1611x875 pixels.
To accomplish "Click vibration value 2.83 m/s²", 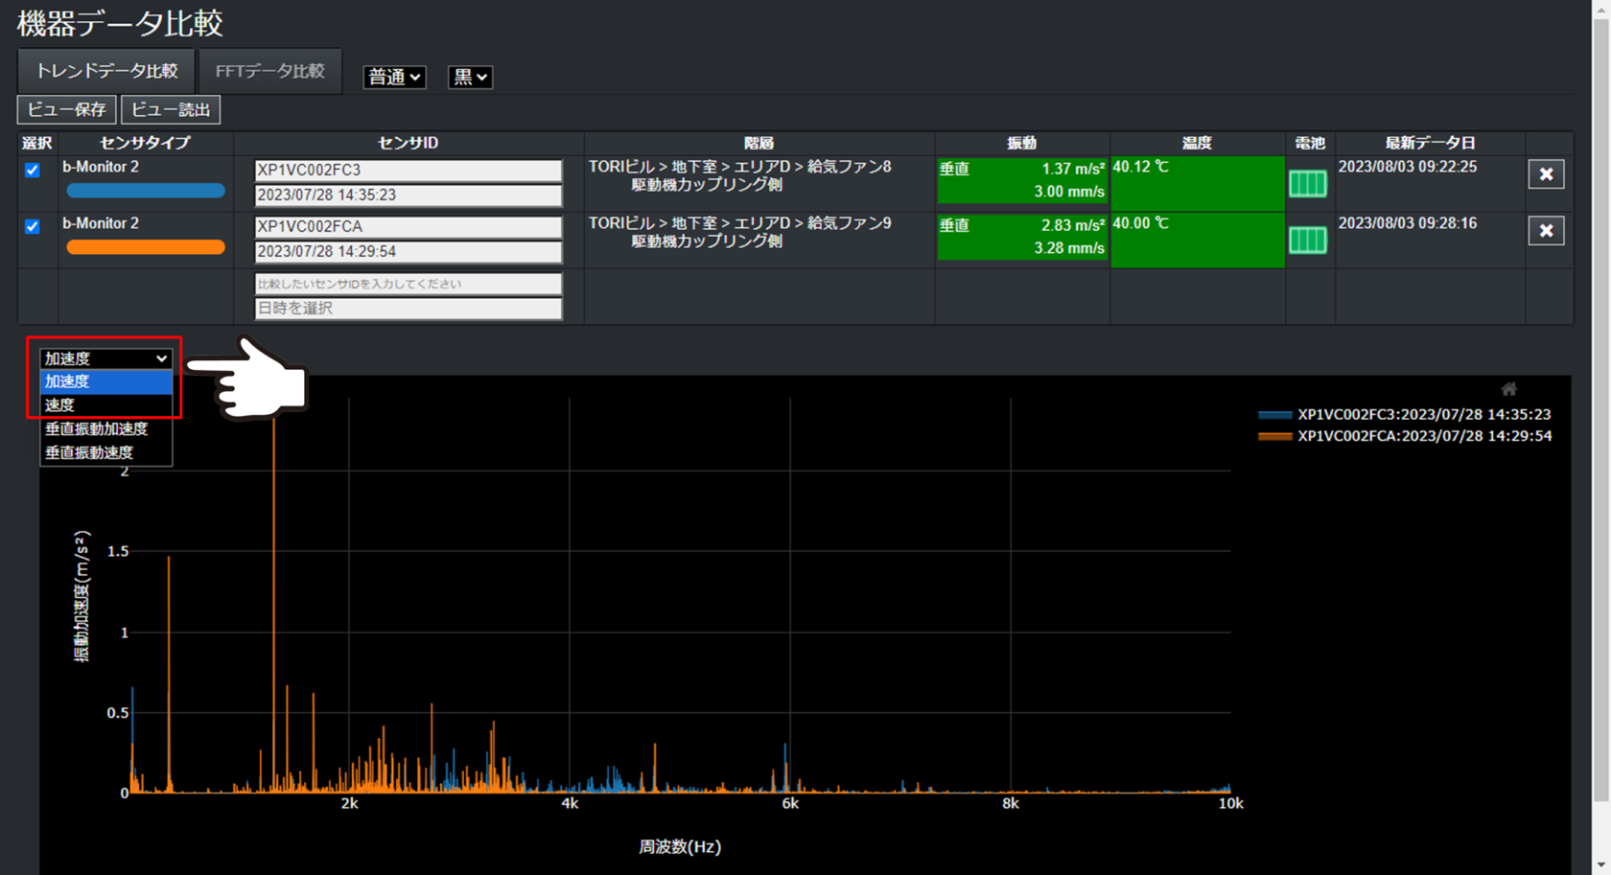I will point(1073,225).
